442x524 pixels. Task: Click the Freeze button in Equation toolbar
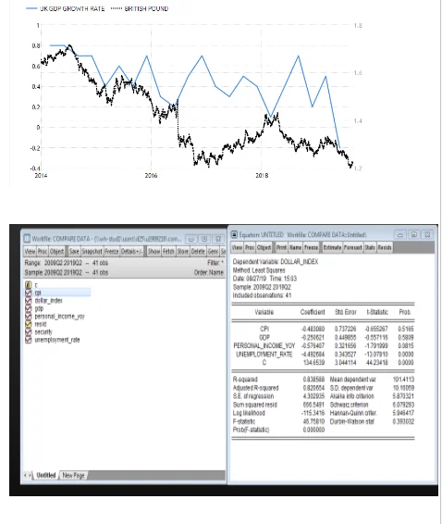tap(311, 247)
